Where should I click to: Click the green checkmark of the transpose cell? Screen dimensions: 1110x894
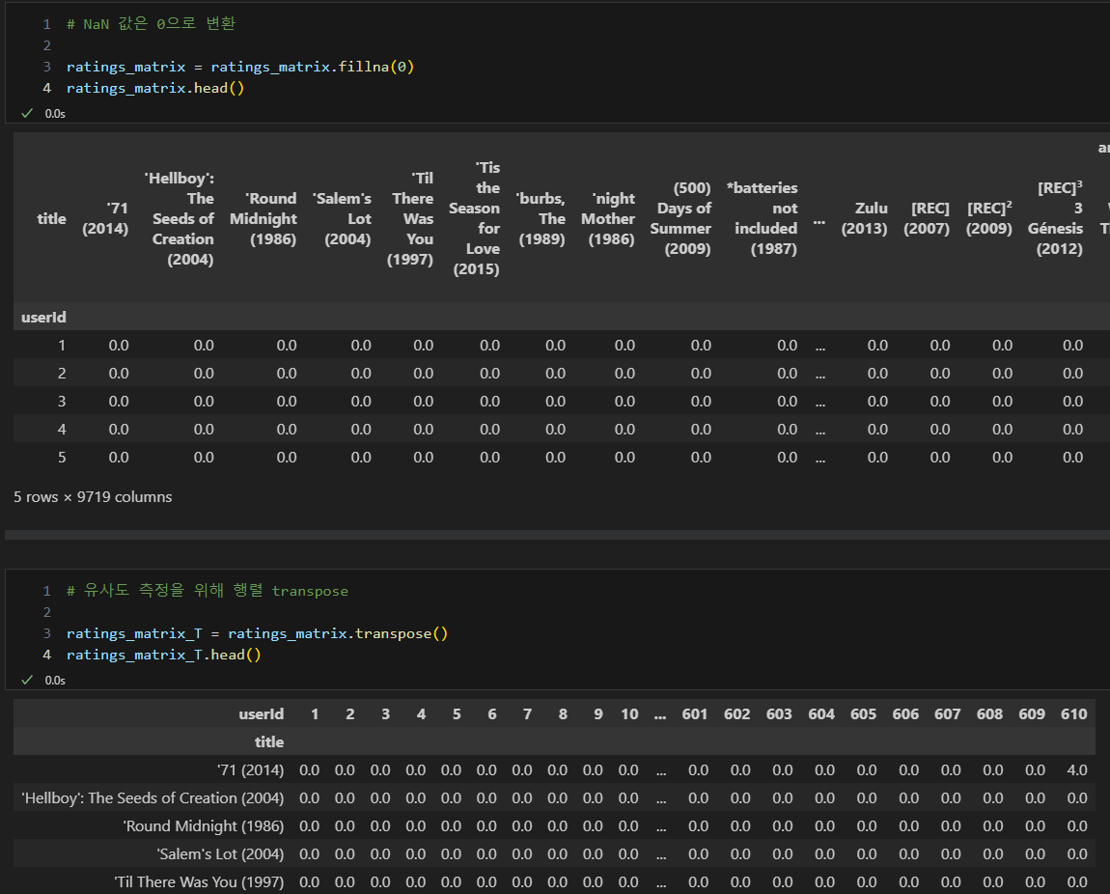pyautogui.click(x=27, y=681)
